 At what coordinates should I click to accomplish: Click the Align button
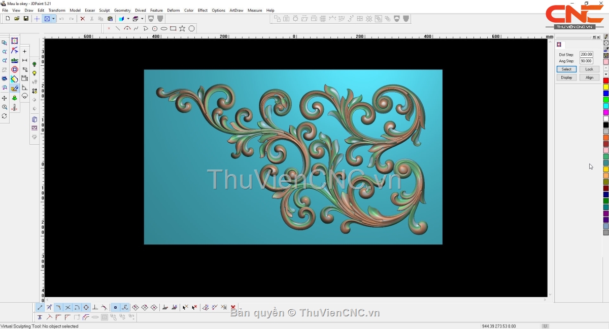coord(589,77)
